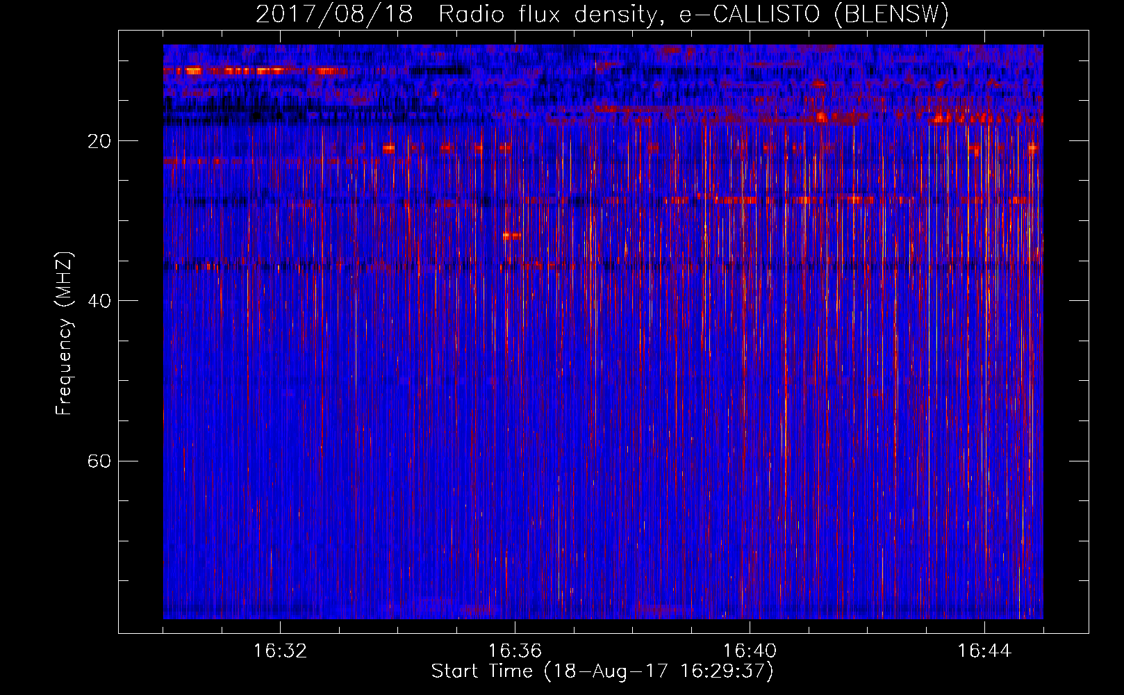Click the 'Start Time (18-Aug-17 16:29:37)' x-axis label
This screenshot has width=1124, height=695.
[602, 671]
